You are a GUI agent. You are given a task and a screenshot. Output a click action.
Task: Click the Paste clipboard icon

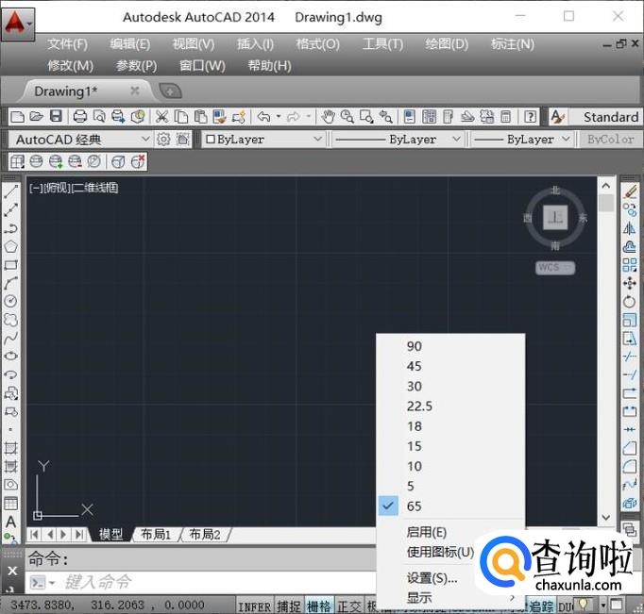[x=200, y=117]
